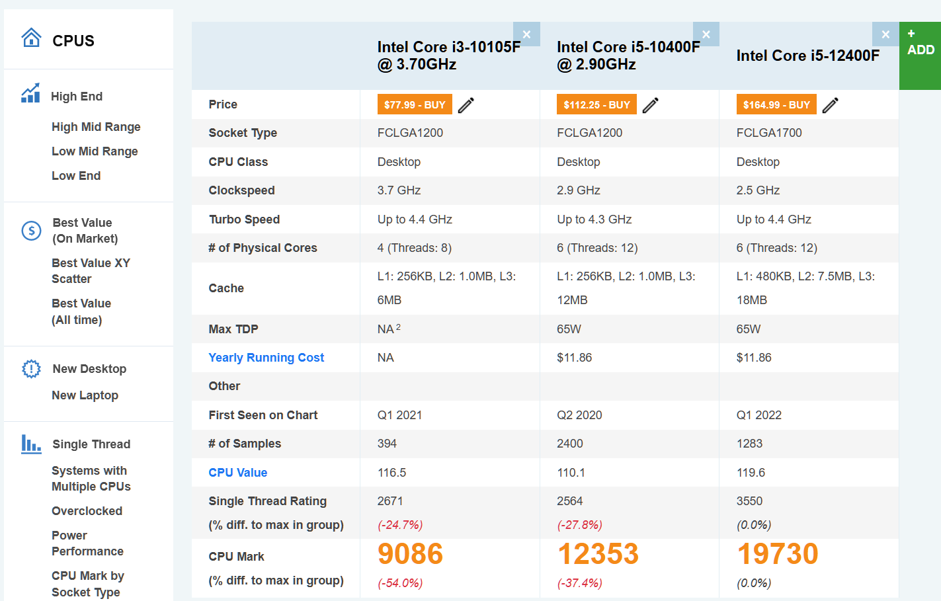Image resolution: width=941 pixels, height=601 pixels.
Task: Go to New Laptop page
Action: (x=85, y=395)
